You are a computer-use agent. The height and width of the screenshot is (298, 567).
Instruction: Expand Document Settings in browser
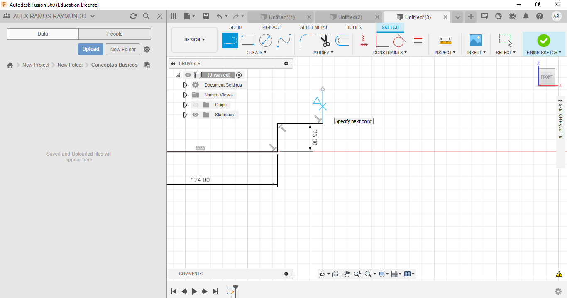[185, 85]
